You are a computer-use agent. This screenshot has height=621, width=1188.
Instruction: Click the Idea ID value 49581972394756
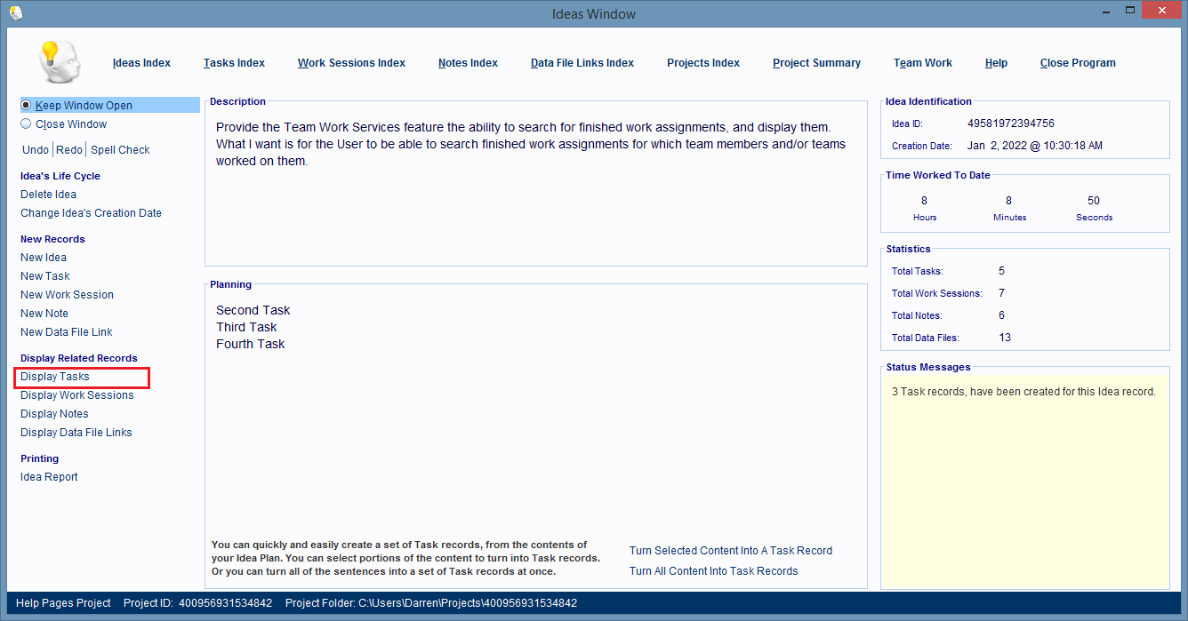(1011, 123)
